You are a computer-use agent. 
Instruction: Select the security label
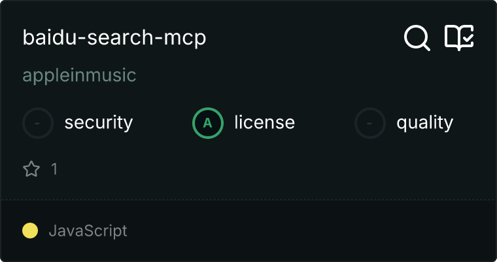click(x=99, y=122)
